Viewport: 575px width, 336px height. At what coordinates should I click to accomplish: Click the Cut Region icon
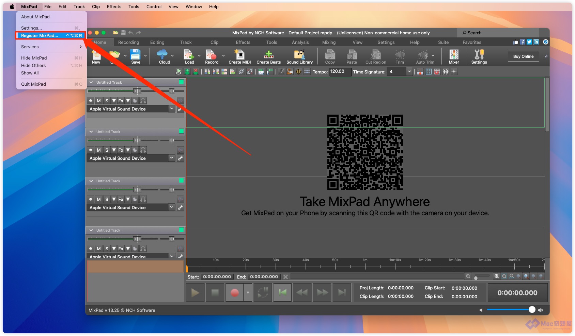[x=376, y=56]
